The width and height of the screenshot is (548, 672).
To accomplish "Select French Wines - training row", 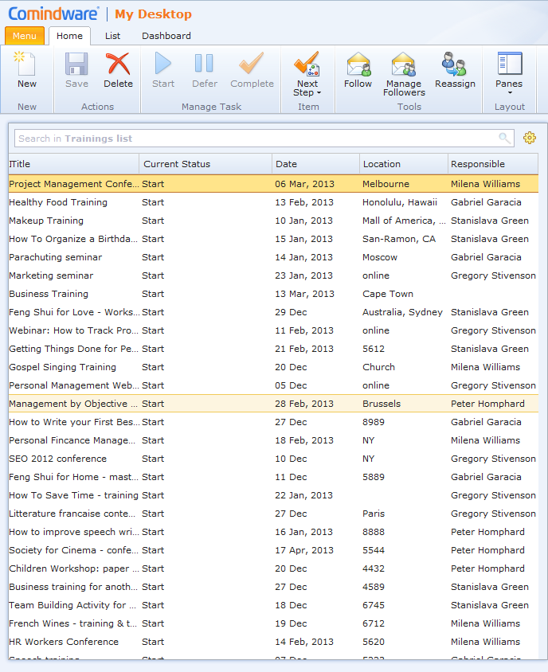I will tap(273, 623).
